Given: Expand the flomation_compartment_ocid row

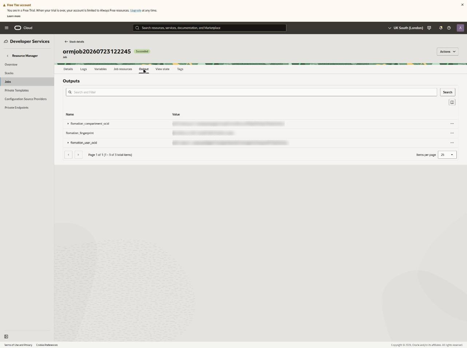Looking at the screenshot, I should coord(68,124).
